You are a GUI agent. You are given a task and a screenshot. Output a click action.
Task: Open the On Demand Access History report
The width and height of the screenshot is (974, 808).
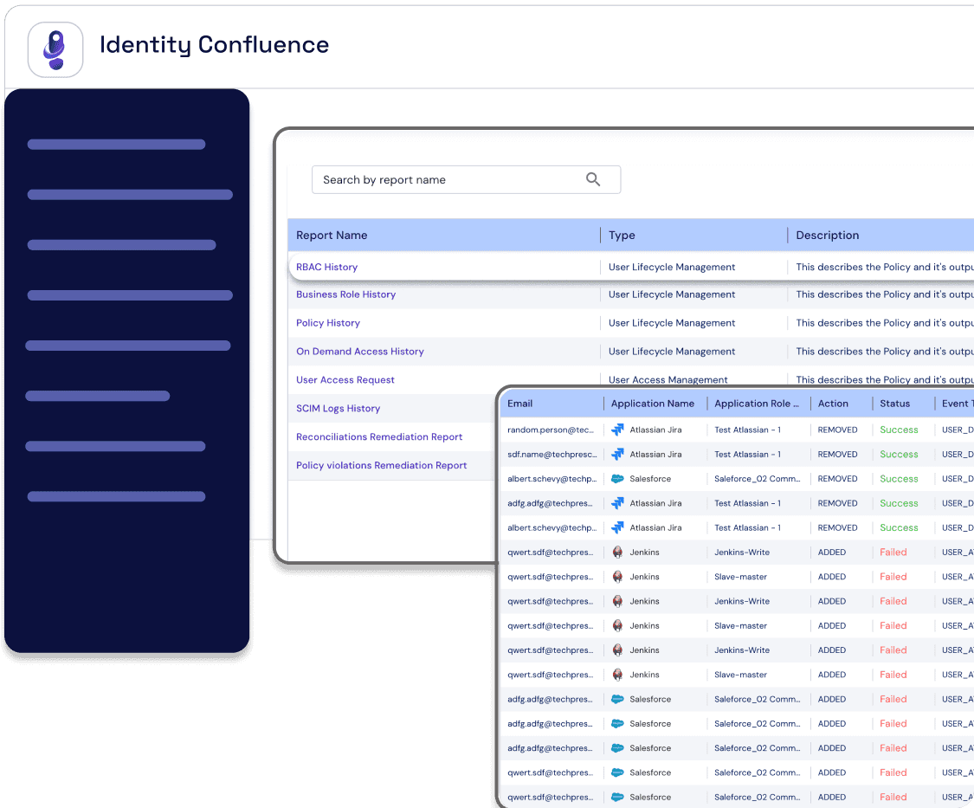[x=360, y=351]
